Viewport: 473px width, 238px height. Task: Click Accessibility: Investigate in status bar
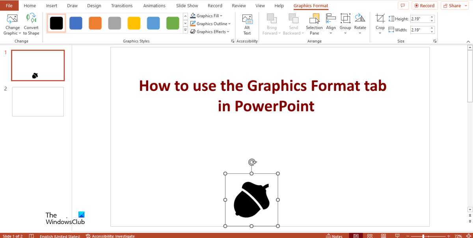tap(112, 236)
